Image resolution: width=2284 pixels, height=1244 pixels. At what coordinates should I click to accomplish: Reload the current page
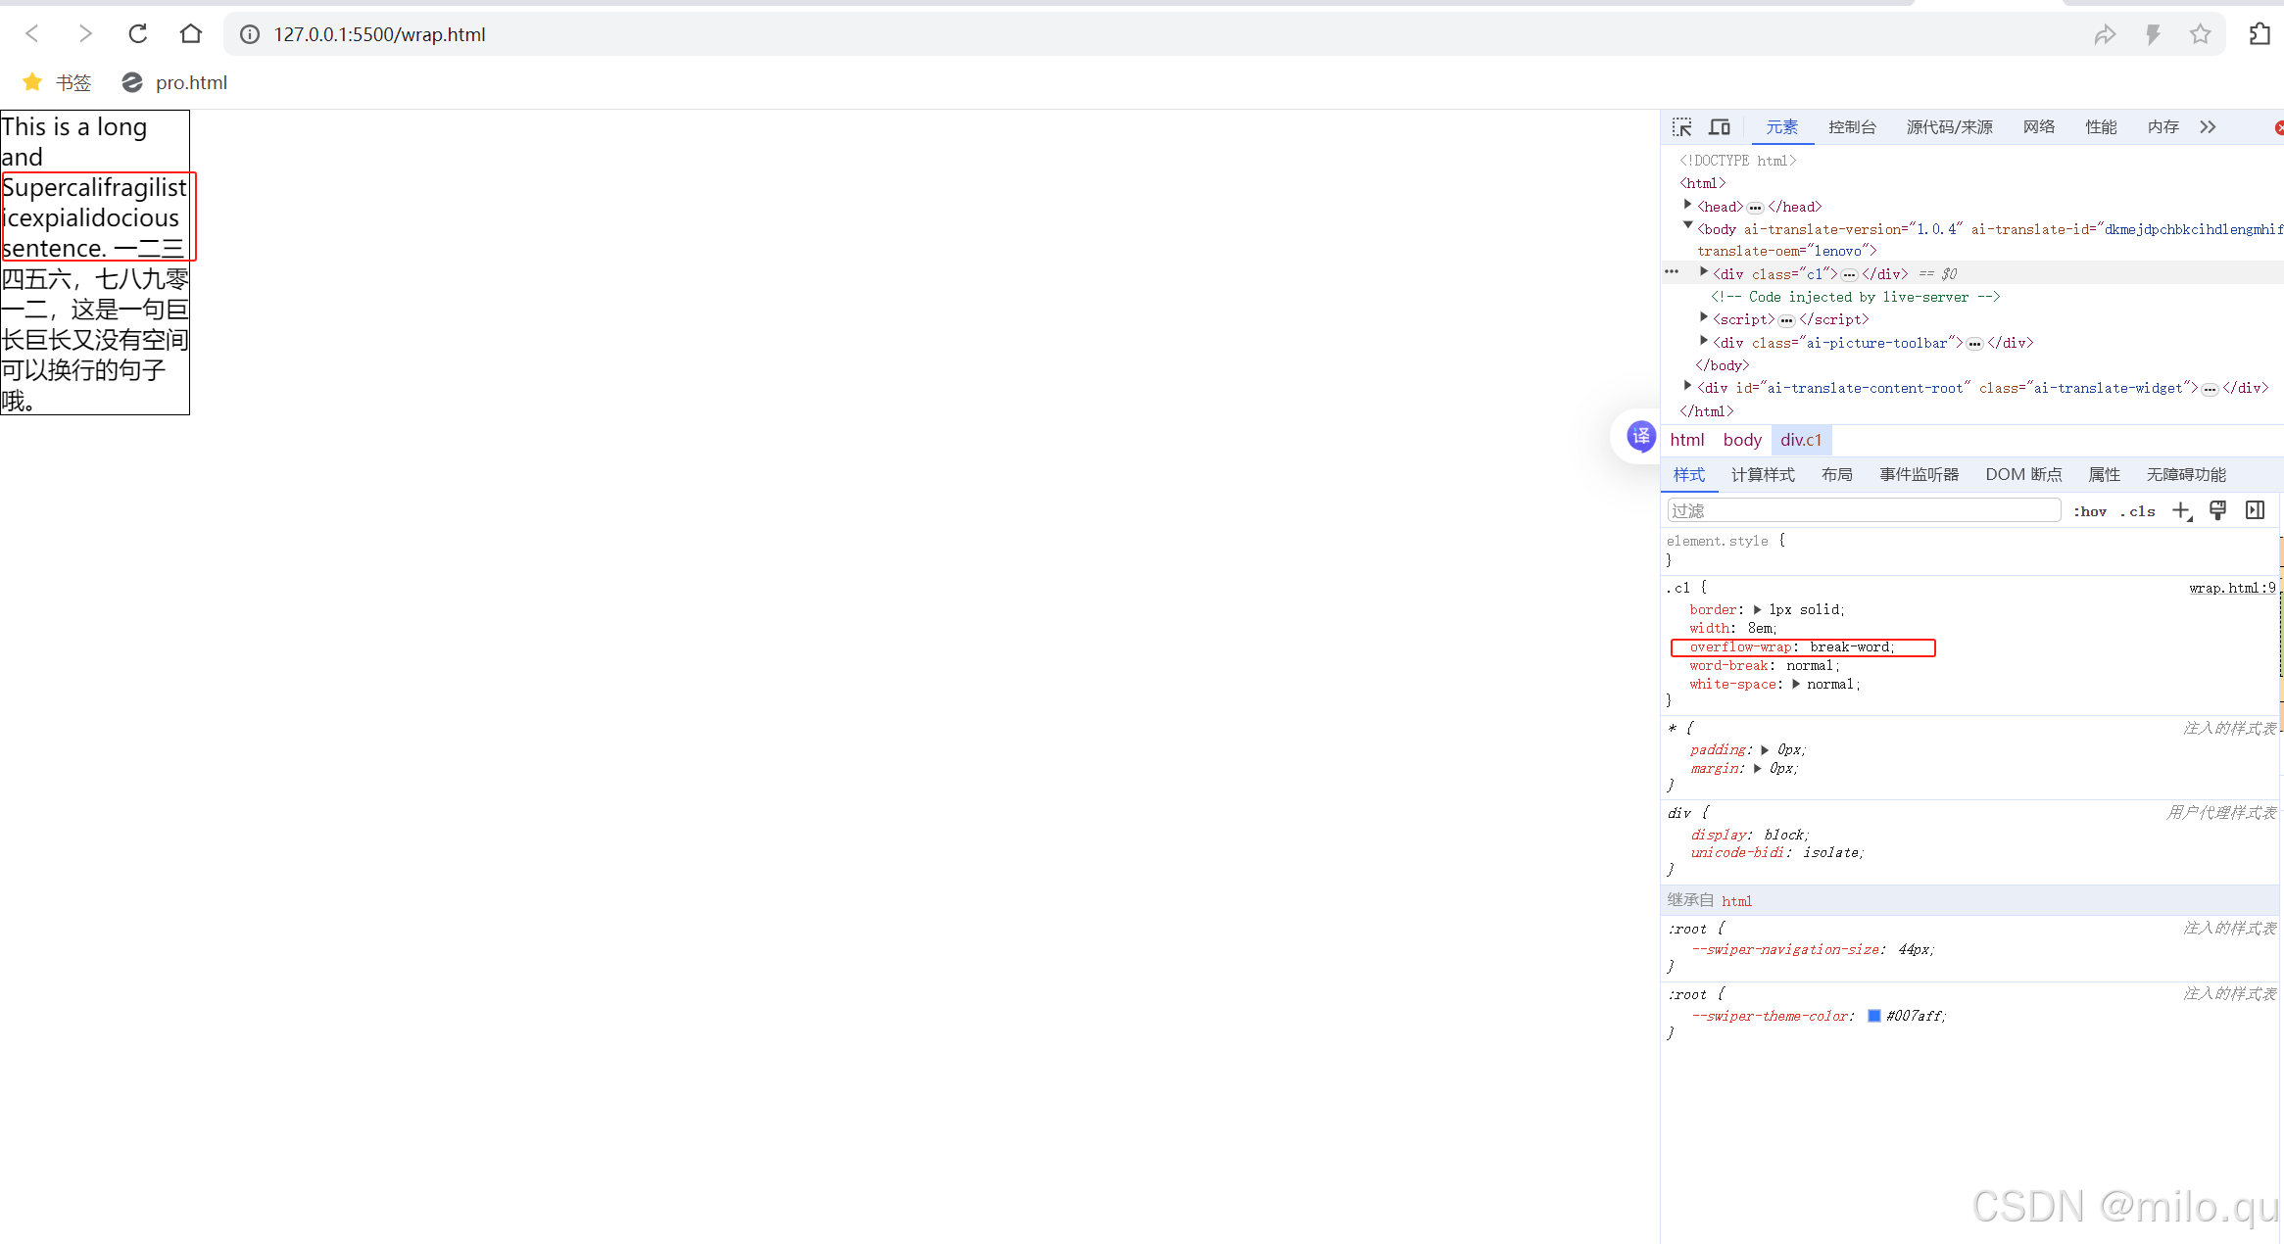(138, 34)
